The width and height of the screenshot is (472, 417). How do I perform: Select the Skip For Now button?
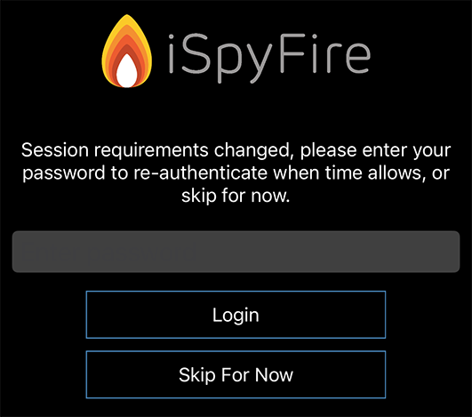coord(236,374)
